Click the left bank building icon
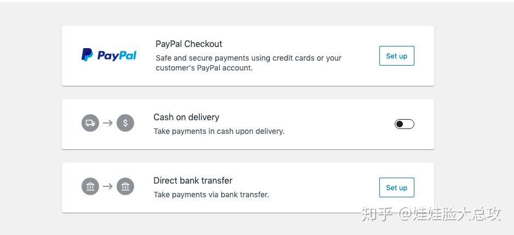Screen dimensions: 514x235 tap(90, 186)
